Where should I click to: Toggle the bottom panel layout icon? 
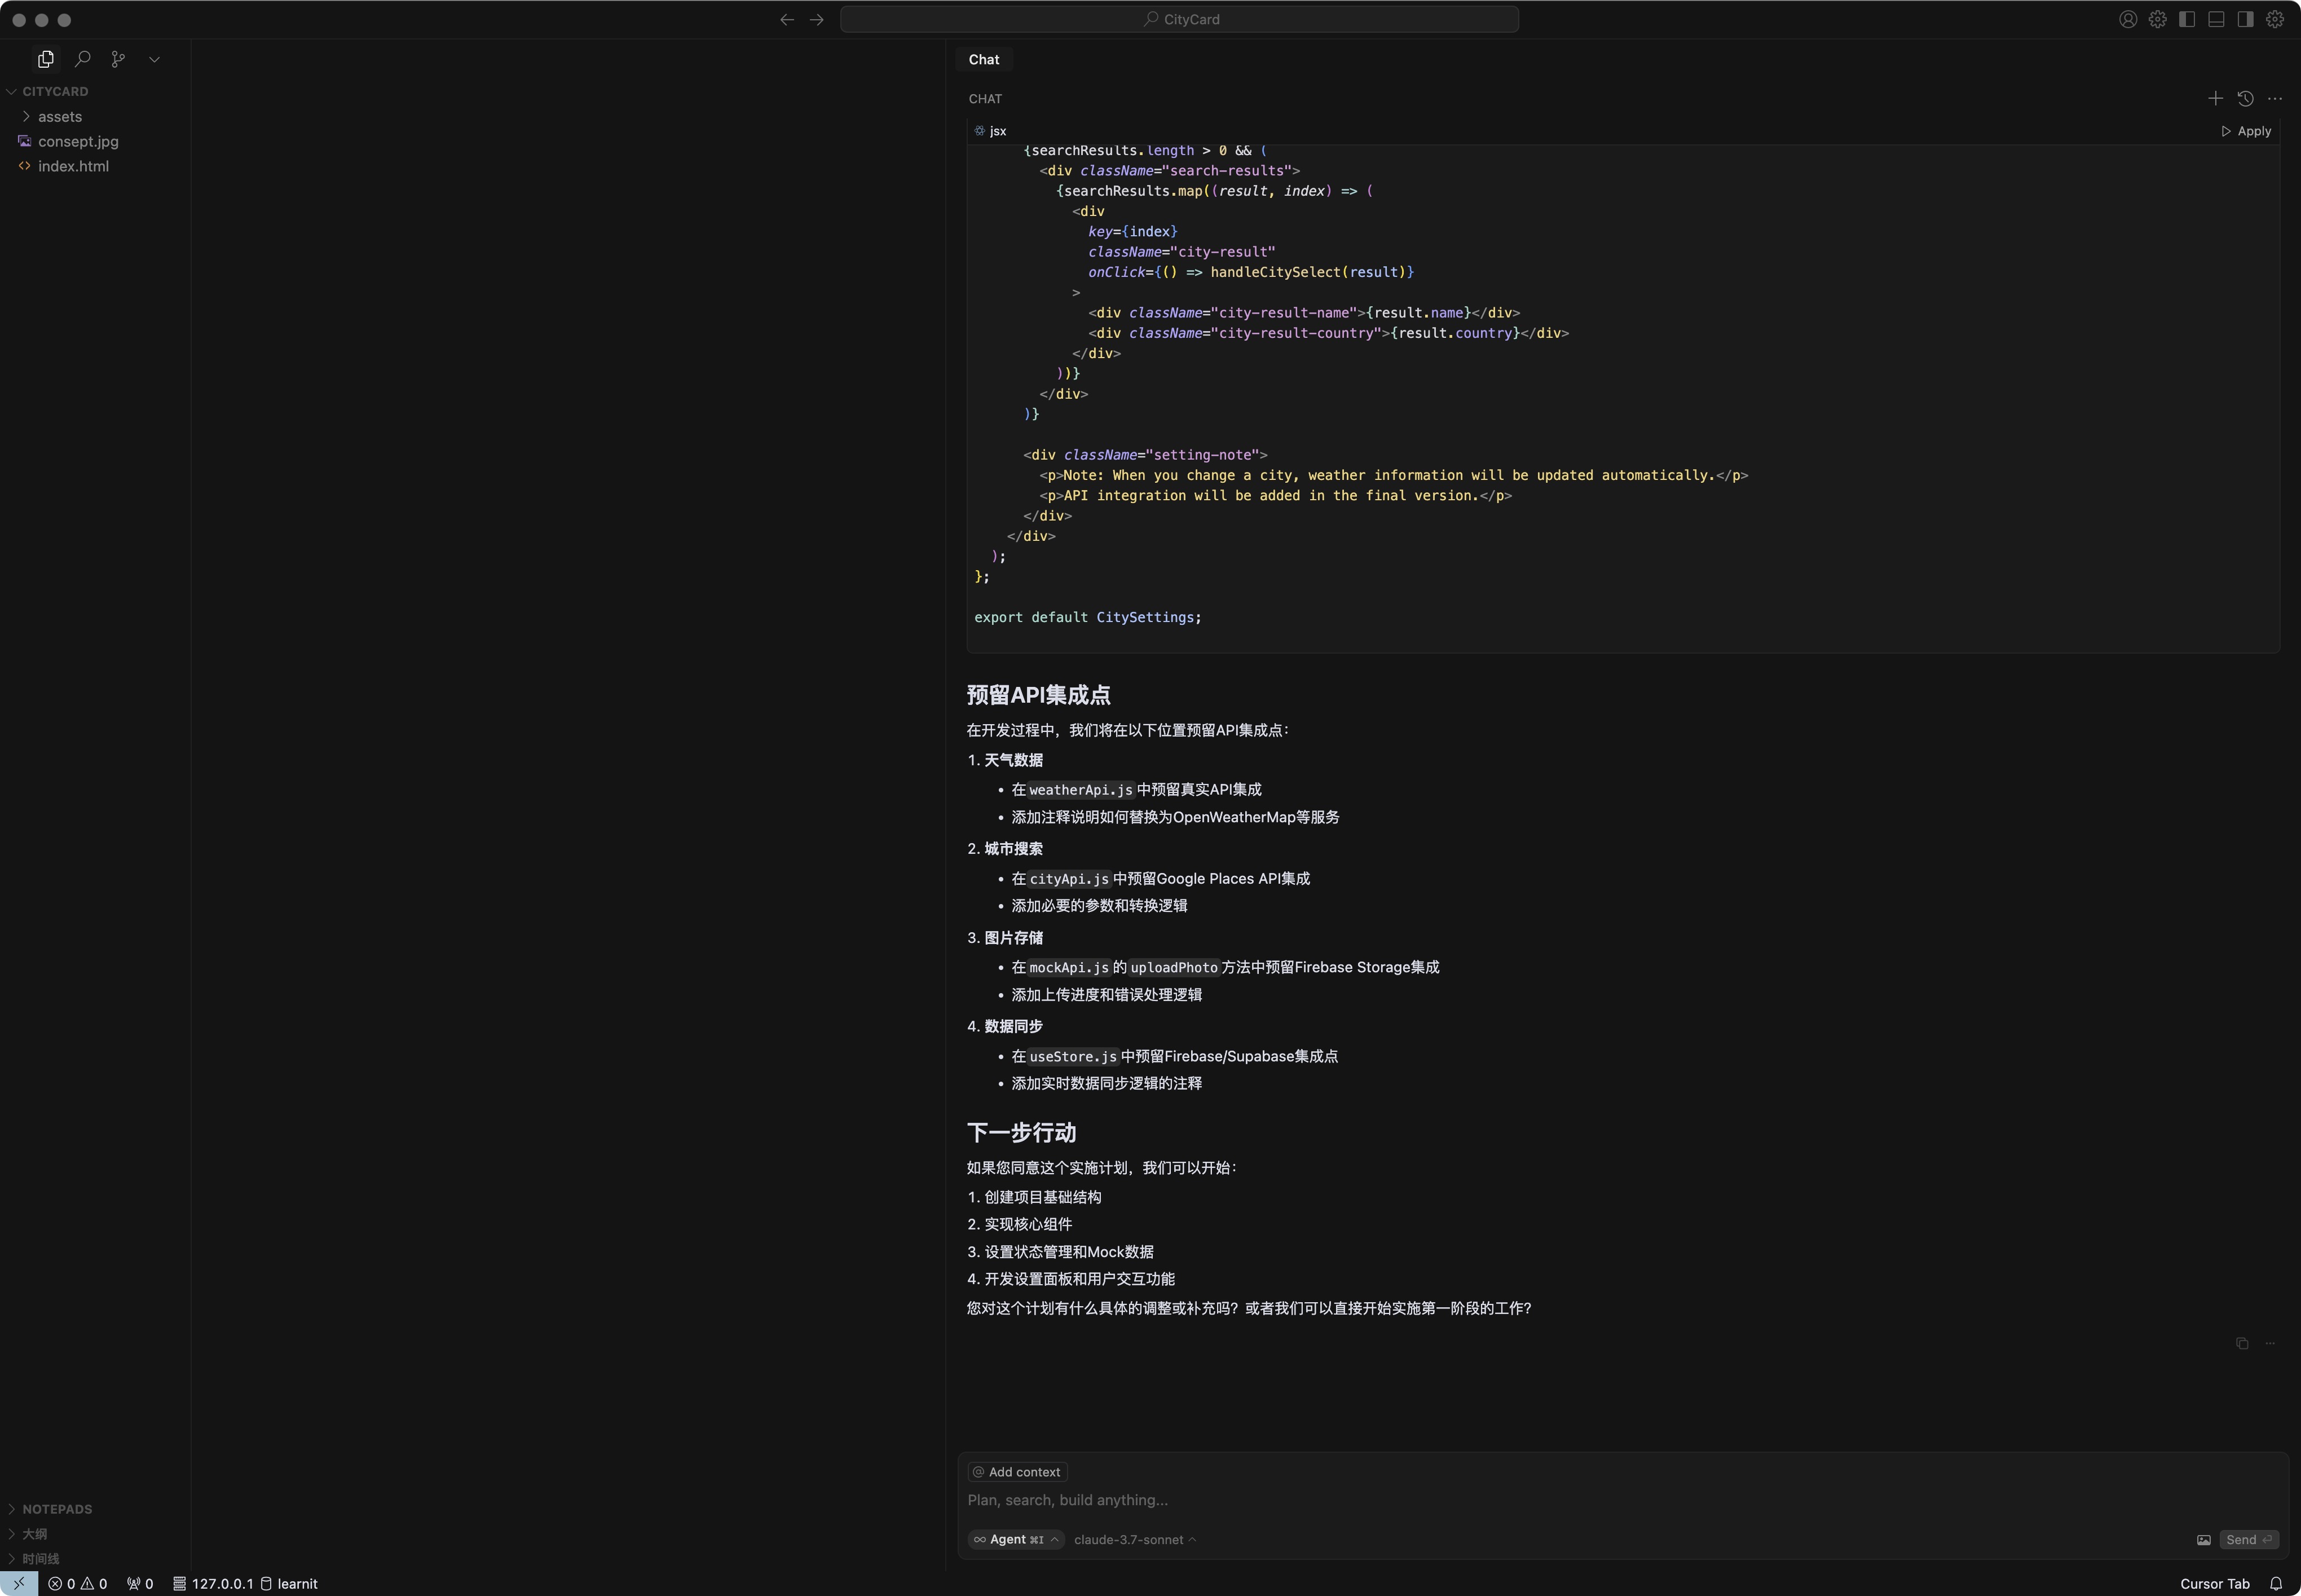[2216, 19]
